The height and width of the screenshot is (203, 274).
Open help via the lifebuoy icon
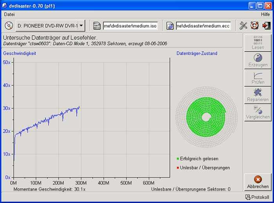pos(254,26)
